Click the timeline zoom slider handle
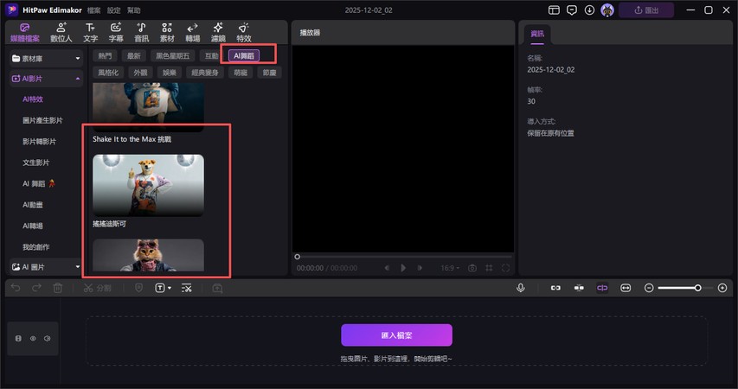The image size is (738, 389). pyautogui.click(x=698, y=288)
